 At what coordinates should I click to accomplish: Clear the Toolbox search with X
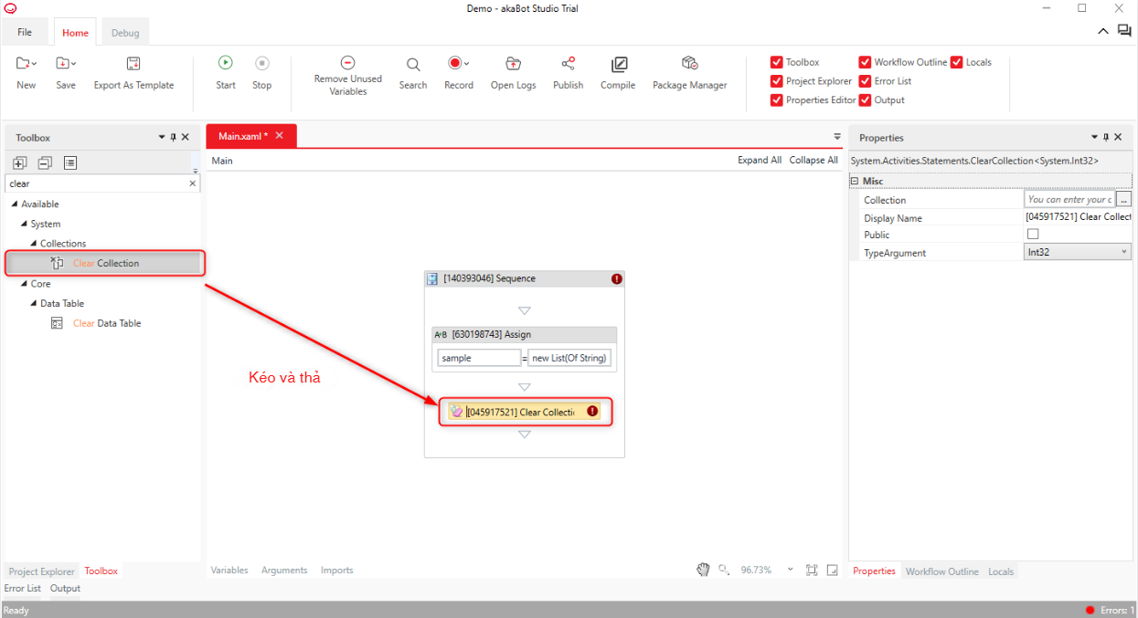tap(193, 183)
